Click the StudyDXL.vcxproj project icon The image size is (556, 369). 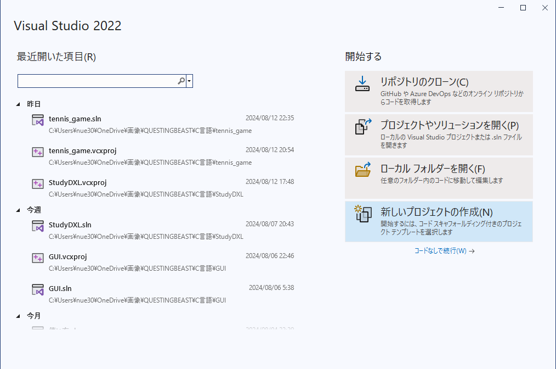[x=38, y=184]
